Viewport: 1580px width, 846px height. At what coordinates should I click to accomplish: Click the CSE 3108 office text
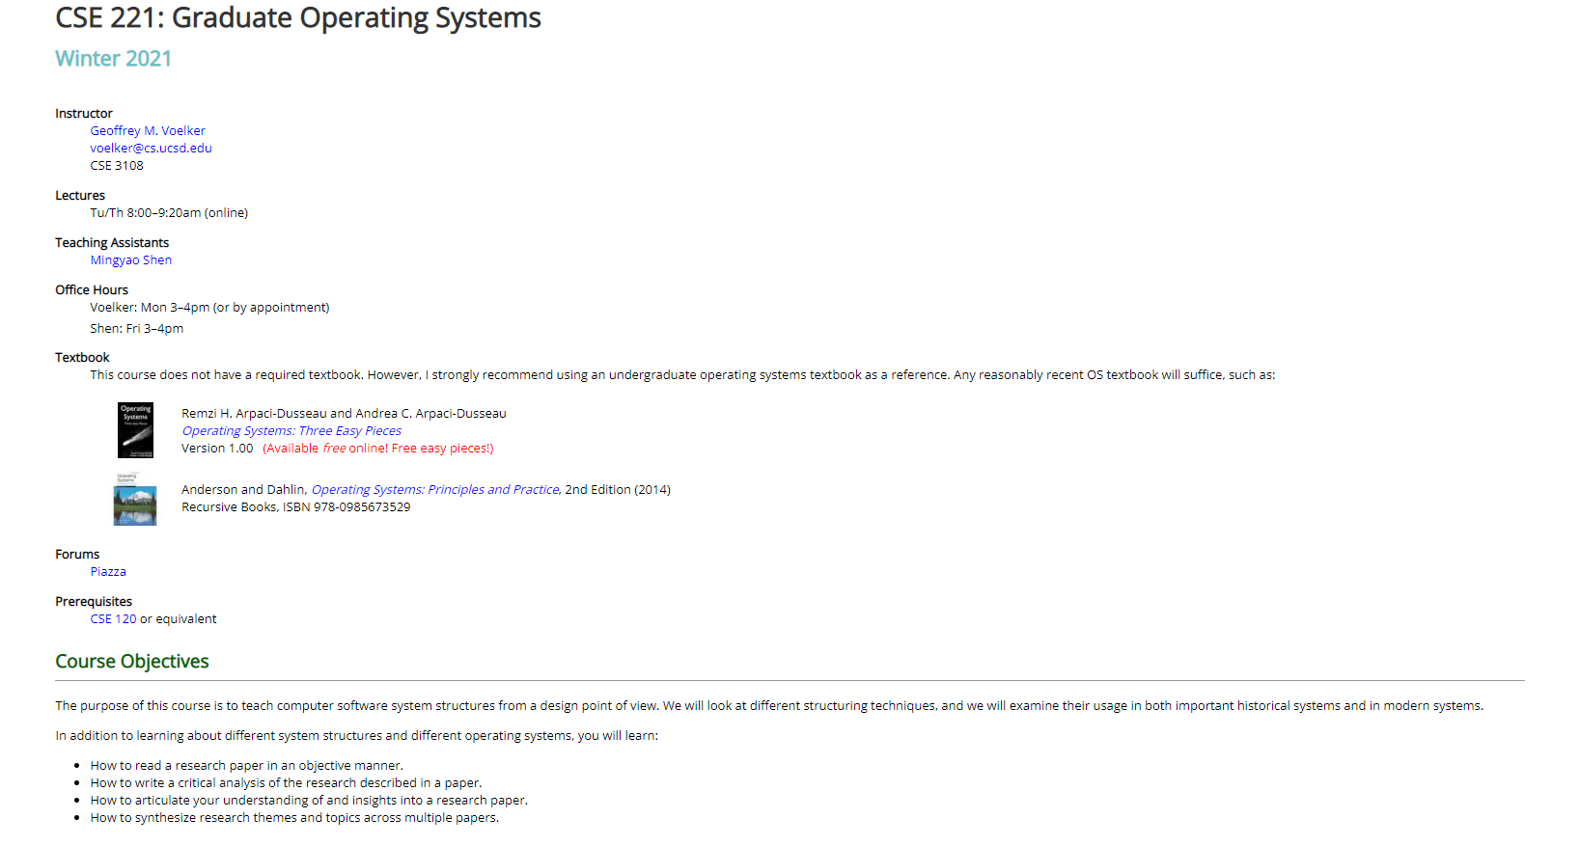[x=117, y=165]
